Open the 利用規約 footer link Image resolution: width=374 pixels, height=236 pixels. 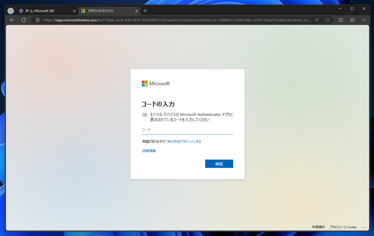[318, 227]
